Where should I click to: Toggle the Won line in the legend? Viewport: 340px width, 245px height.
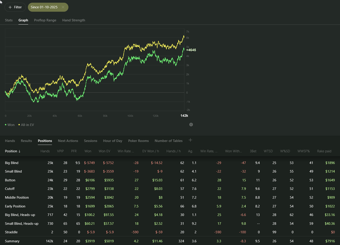[x=10, y=125]
